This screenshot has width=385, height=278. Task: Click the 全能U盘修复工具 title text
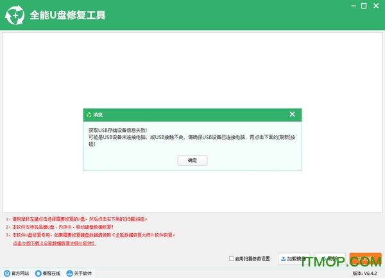point(68,15)
